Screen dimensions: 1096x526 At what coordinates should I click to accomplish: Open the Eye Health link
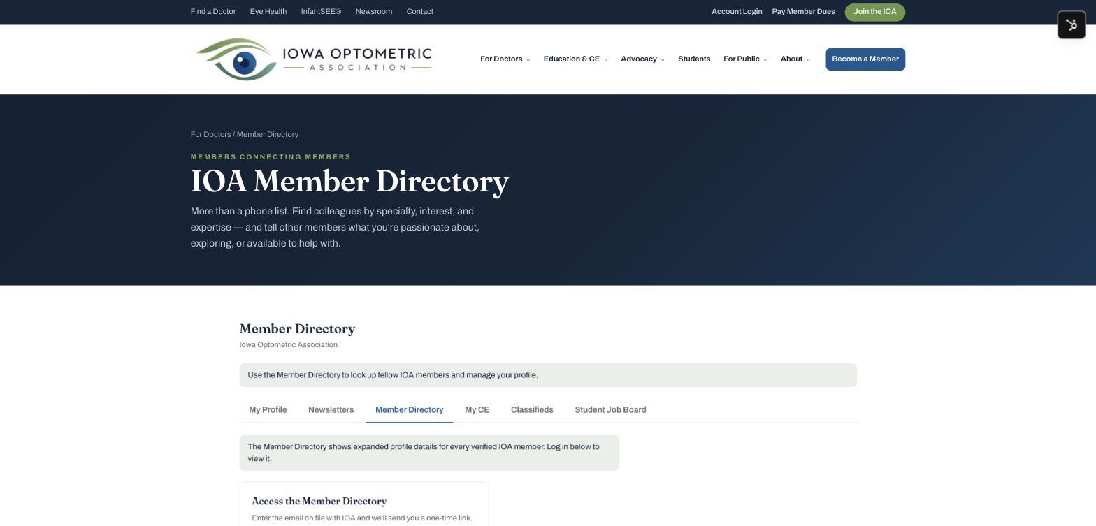268,12
